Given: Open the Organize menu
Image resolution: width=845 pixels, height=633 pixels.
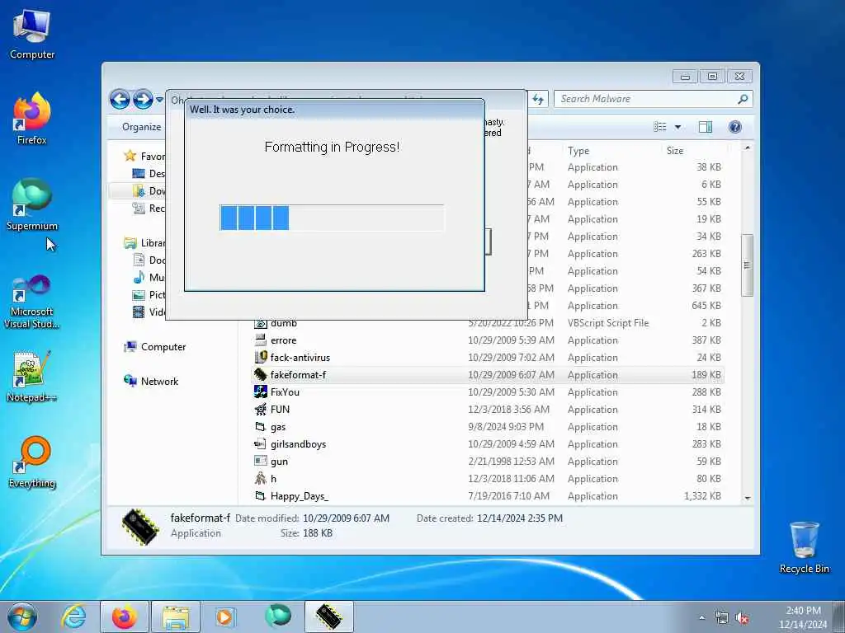Looking at the screenshot, I should tap(141, 127).
